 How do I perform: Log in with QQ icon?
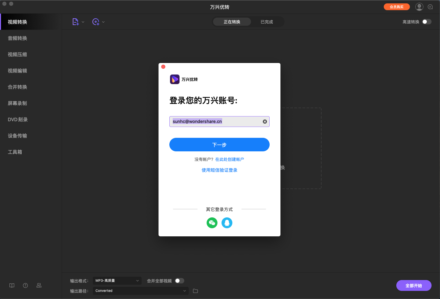coord(227,223)
